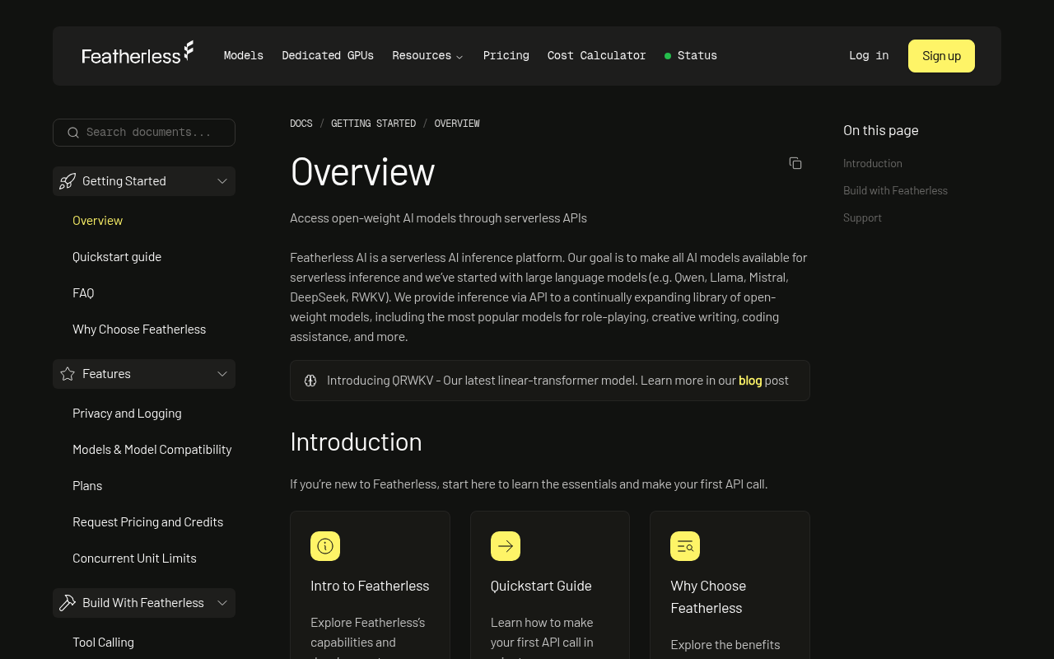Open the Resources dropdown menu
The image size is (1054, 659).
click(x=428, y=56)
